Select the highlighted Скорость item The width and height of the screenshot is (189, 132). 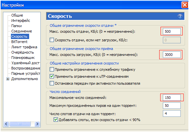pos(20,36)
